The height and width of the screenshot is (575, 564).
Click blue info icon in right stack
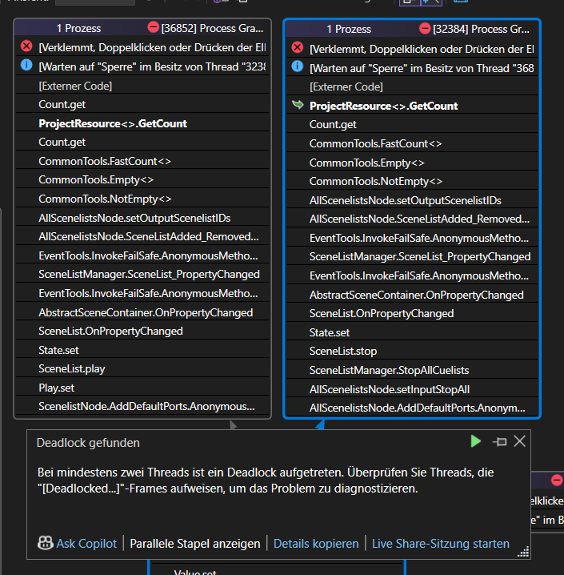point(298,66)
